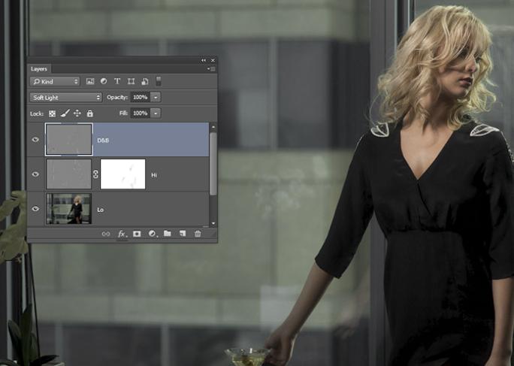Select the D&B layer thumbnail
The height and width of the screenshot is (366, 514).
point(69,139)
